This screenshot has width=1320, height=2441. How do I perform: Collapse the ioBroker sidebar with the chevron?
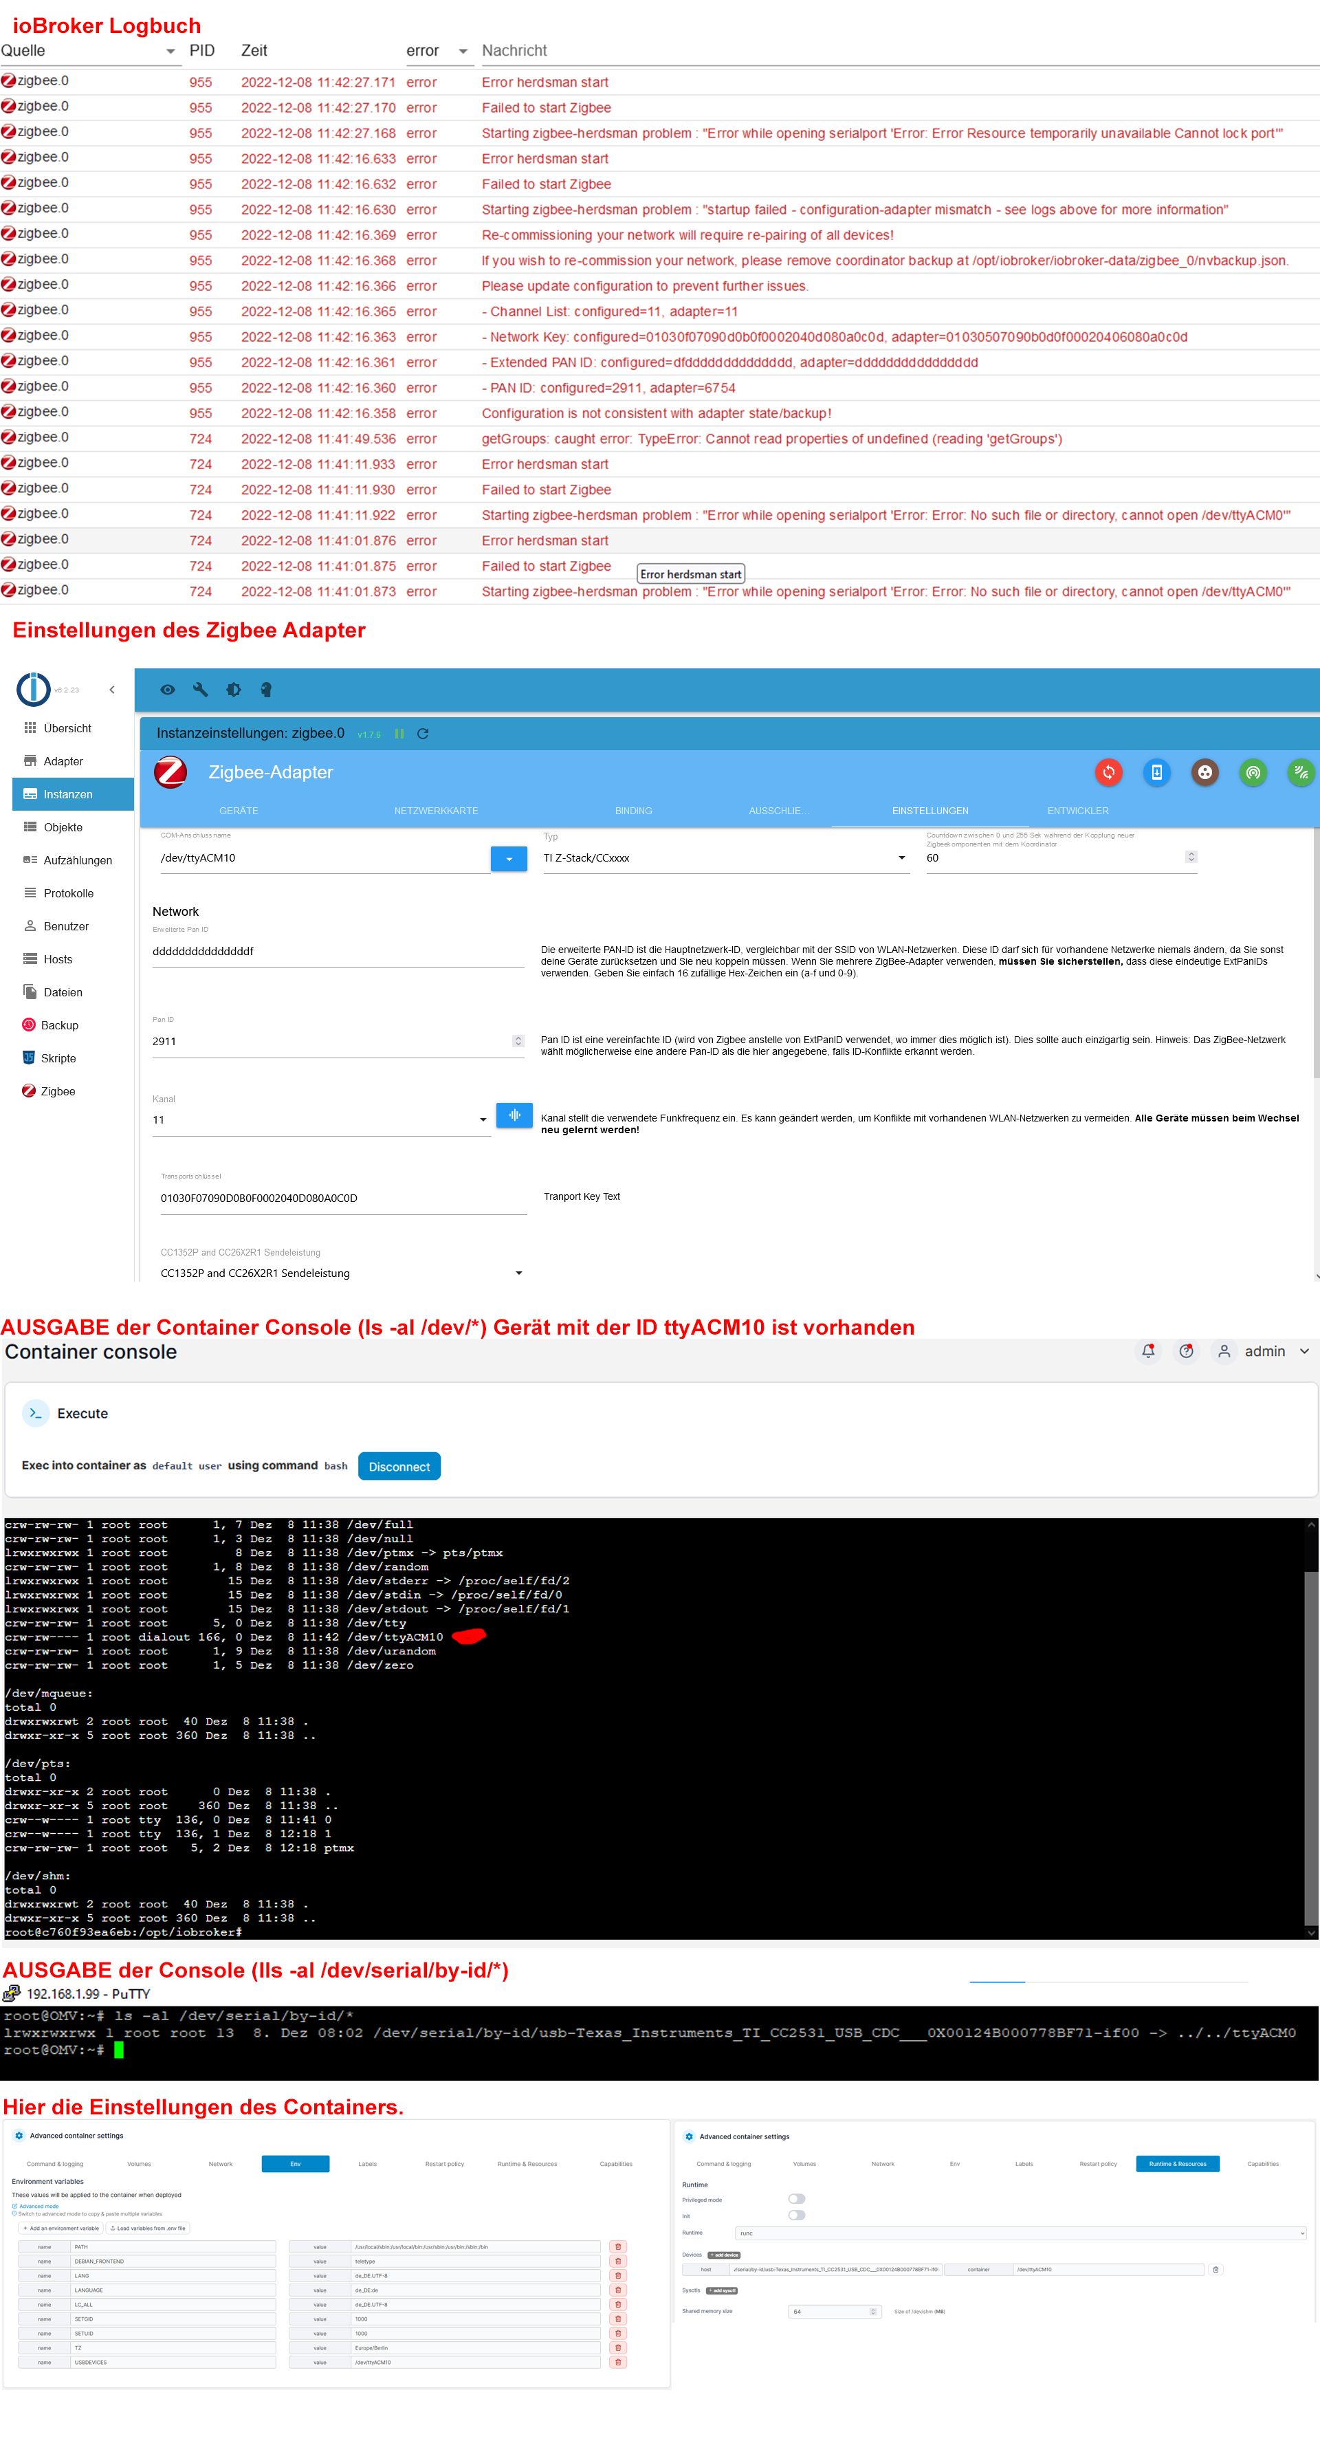[x=112, y=690]
